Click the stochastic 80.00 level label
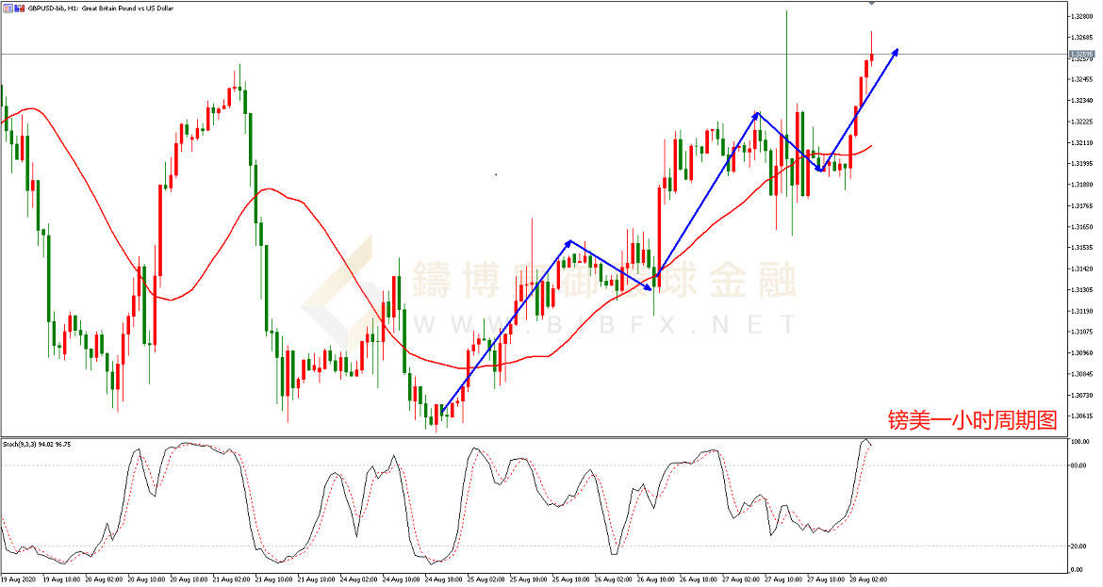This screenshot has width=1103, height=587. [x=1078, y=465]
